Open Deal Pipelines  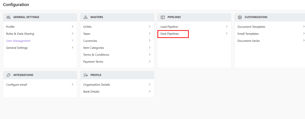pos(169,34)
